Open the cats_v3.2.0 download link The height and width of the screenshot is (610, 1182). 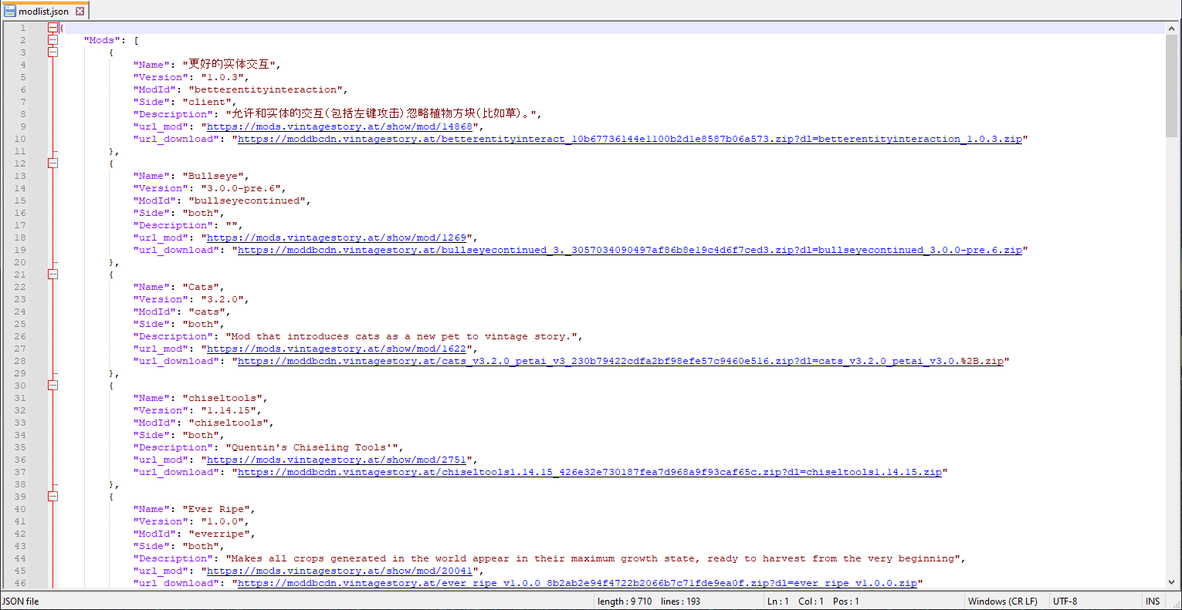coord(621,361)
